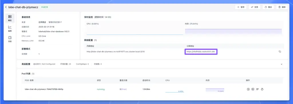Open public URL nhdlhdda.sealoshzh.site
Viewport: 293px width, 104px height.
[201, 52]
